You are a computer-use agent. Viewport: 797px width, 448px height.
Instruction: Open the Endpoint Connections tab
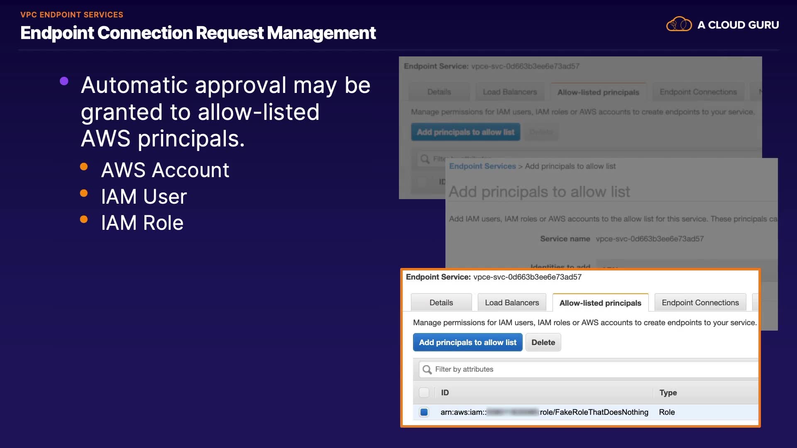point(700,303)
